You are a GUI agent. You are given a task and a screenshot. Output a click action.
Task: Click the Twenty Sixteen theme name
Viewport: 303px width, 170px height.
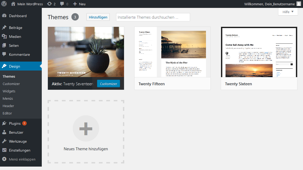point(238,84)
